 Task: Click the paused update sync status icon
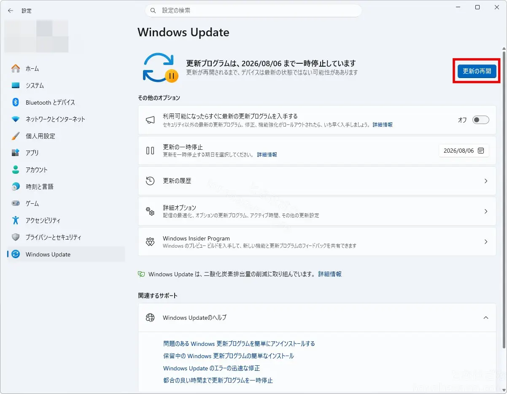pyautogui.click(x=160, y=67)
